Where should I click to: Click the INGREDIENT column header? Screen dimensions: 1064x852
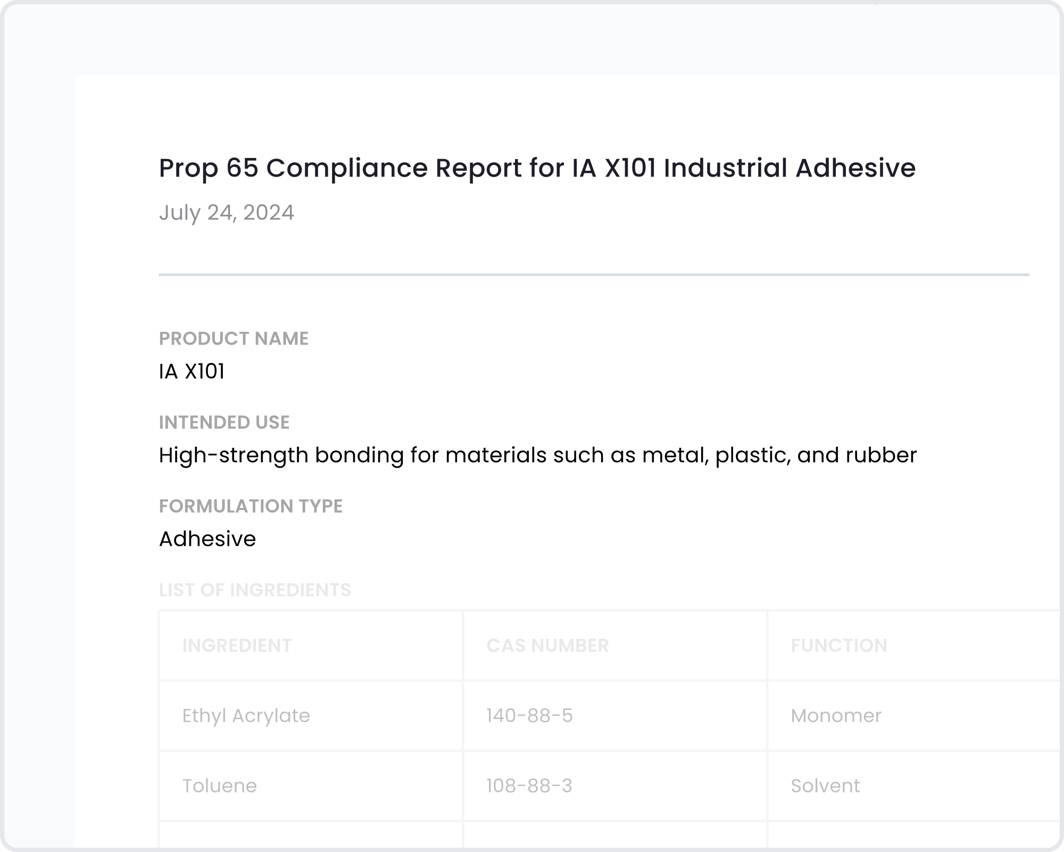pos(237,646)
